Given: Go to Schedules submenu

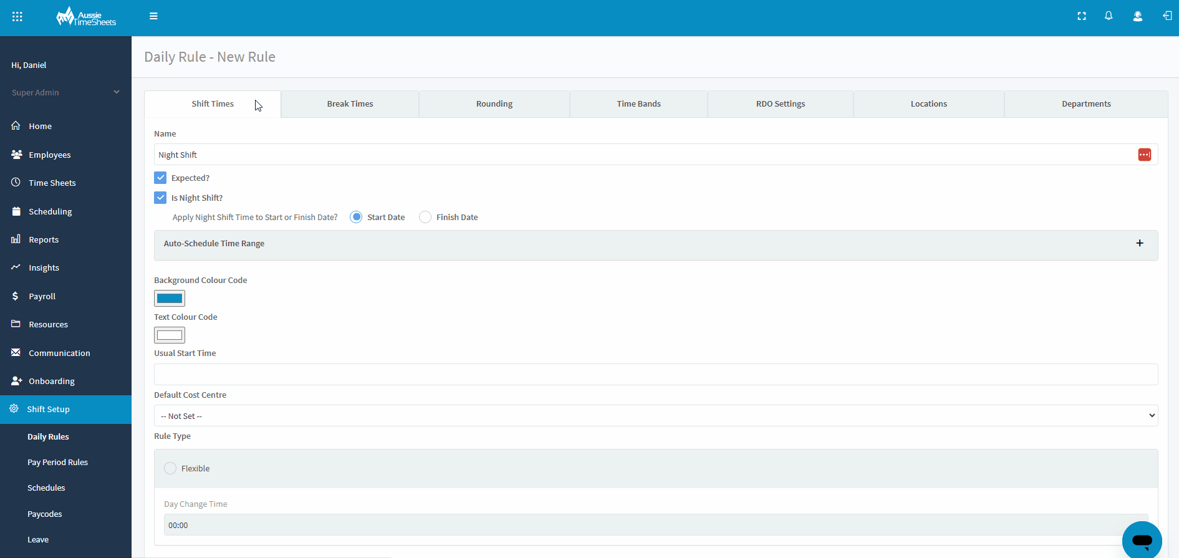Looking at the screenshot, I should 46,488.
